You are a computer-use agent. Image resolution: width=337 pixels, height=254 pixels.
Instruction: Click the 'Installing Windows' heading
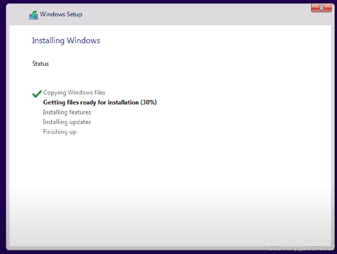pos(66,41)
